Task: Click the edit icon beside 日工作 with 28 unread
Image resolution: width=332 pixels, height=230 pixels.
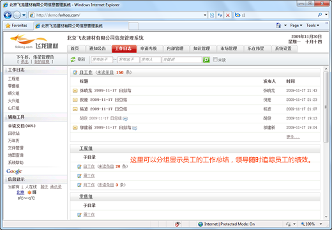Action: pyautogui.click(x=79, y=166)
